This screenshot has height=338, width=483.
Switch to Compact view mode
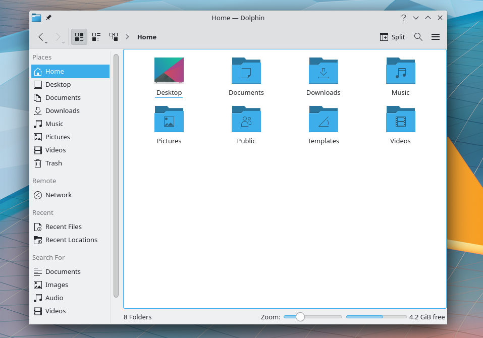(96, 36)
